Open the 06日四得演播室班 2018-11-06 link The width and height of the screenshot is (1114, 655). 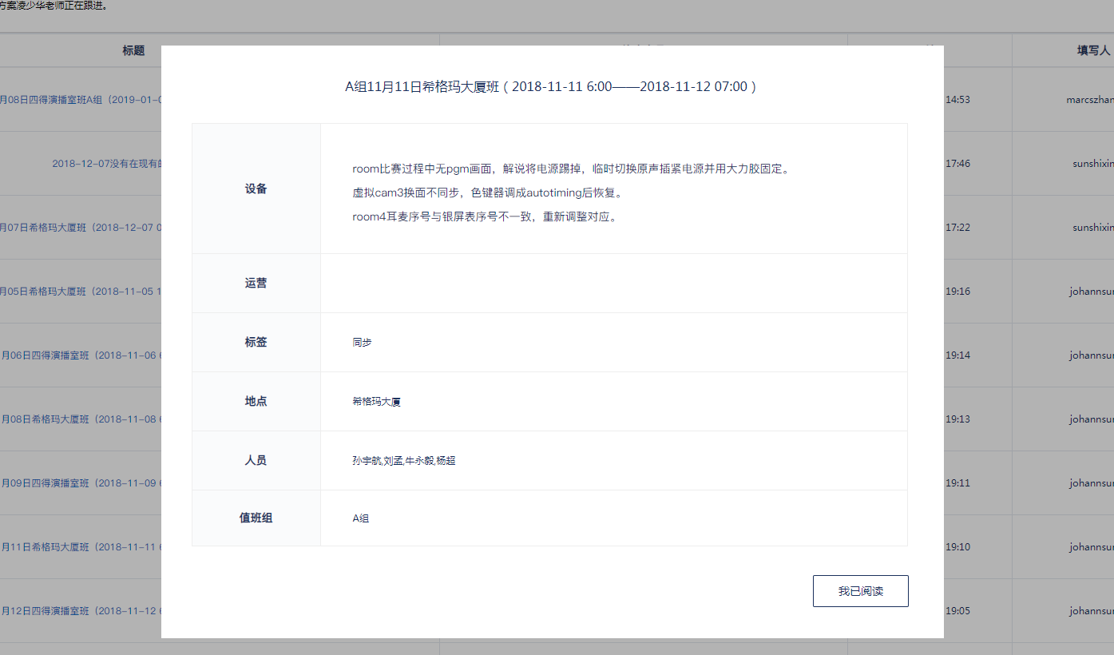point(81,355)
